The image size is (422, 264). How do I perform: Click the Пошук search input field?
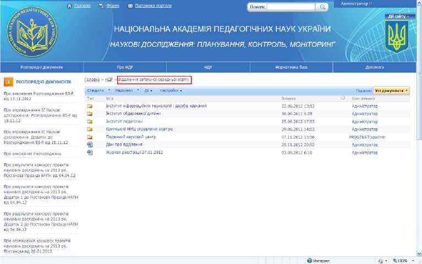tap(291, 7)
